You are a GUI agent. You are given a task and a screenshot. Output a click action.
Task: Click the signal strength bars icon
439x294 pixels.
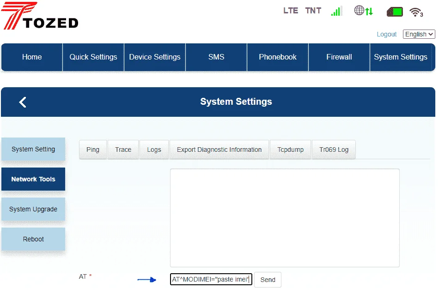point(336,11)
